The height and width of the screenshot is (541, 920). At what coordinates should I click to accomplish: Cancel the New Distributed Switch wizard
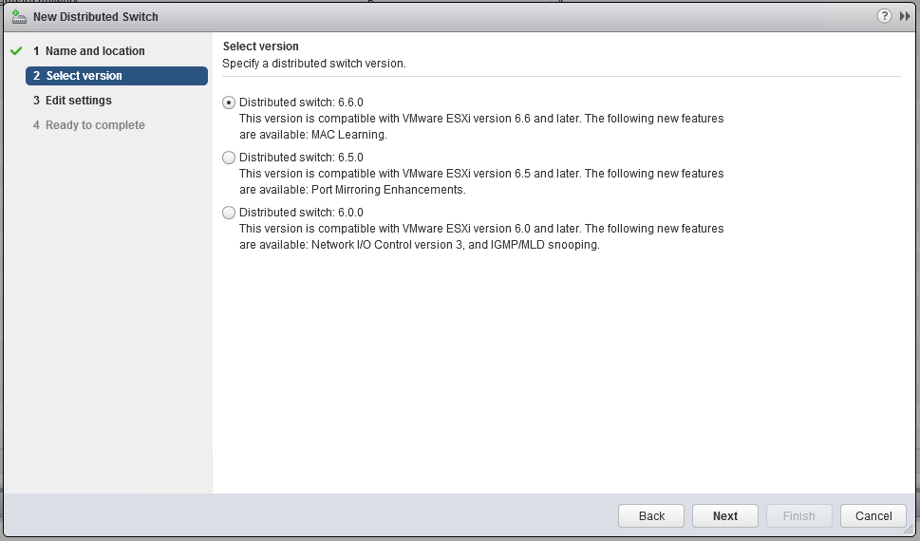coord(873,515)
